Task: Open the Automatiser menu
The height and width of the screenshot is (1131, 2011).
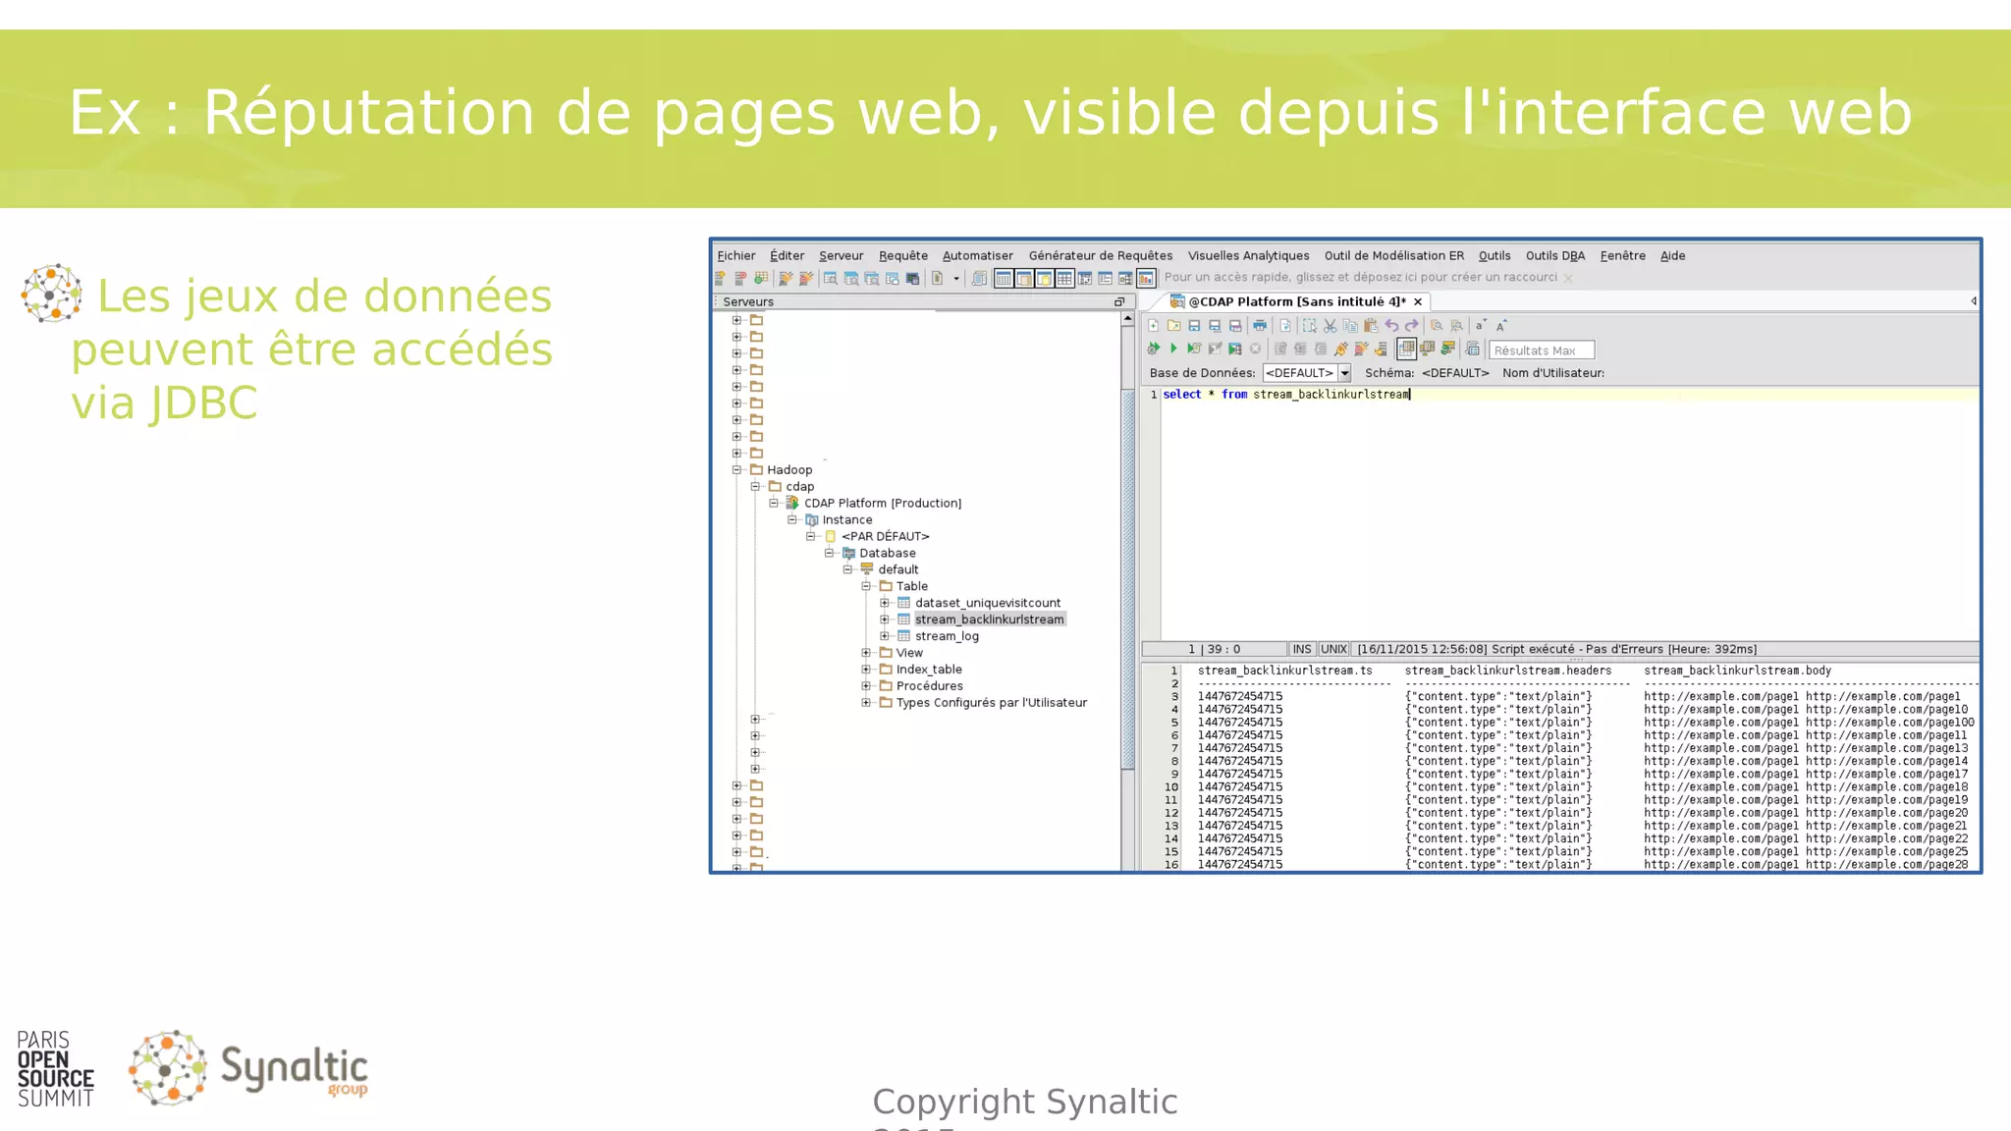Action: 978,255
